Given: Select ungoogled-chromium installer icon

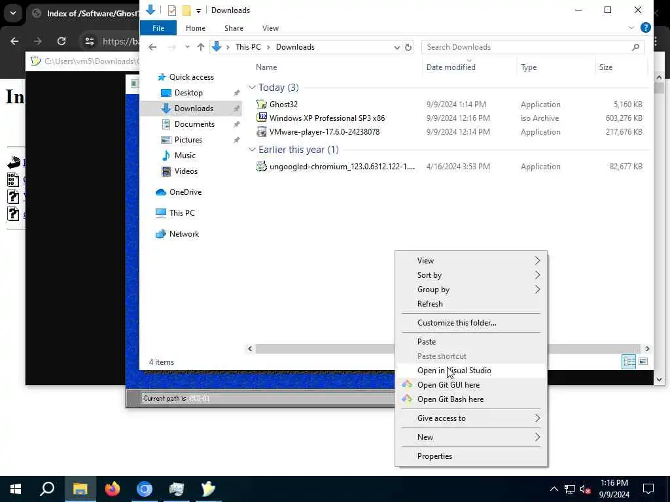Looking at the screenshot, I should tap(262, 166).
